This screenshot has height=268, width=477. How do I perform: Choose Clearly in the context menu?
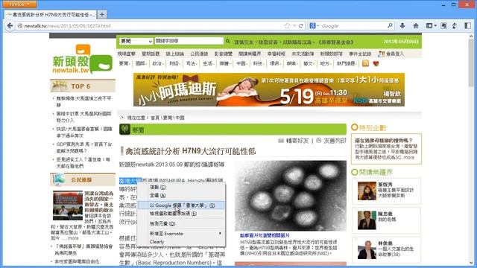point(181,242)
